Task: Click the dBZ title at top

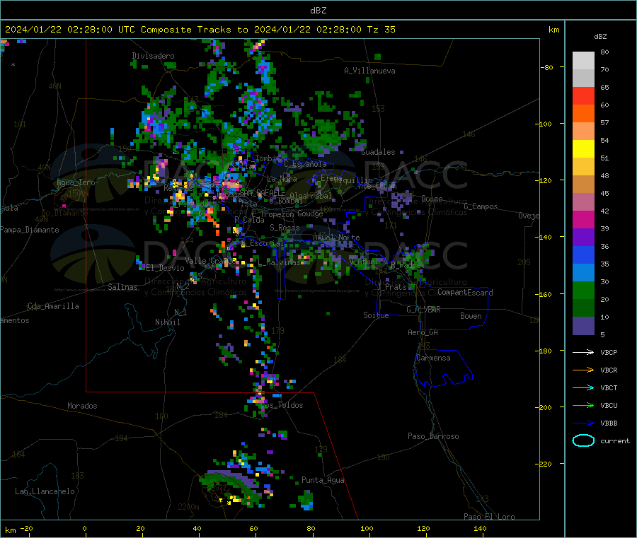Action: click(318, 11)
